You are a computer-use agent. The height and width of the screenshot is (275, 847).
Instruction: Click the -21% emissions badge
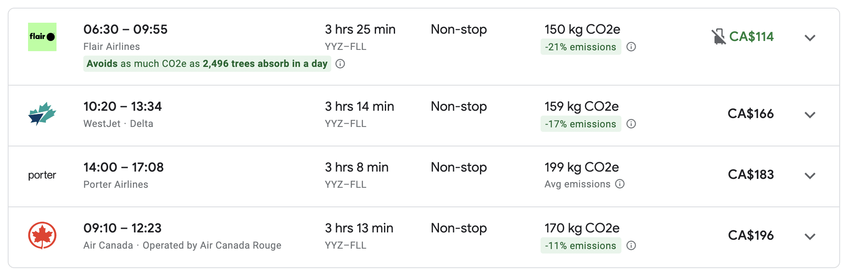pos(580,47)
